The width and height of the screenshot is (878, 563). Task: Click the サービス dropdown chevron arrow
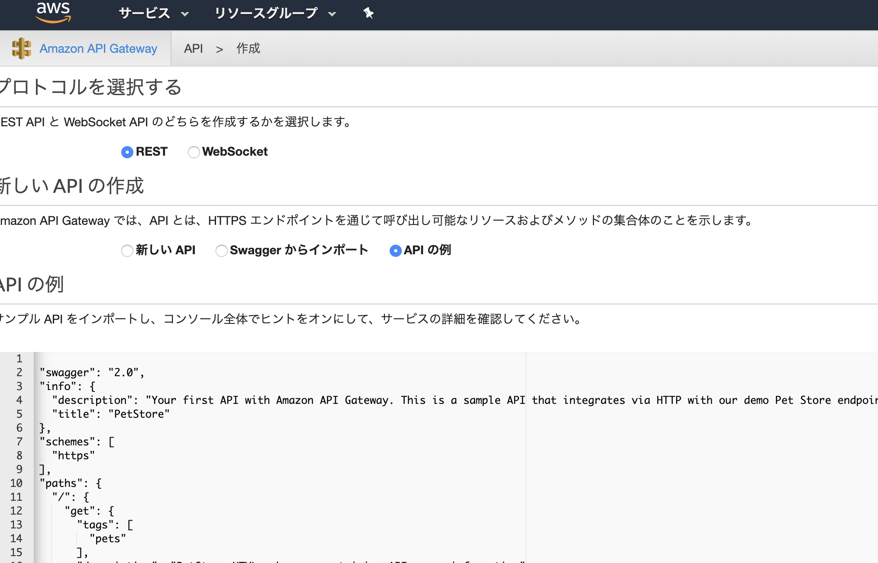pos(185,14)
